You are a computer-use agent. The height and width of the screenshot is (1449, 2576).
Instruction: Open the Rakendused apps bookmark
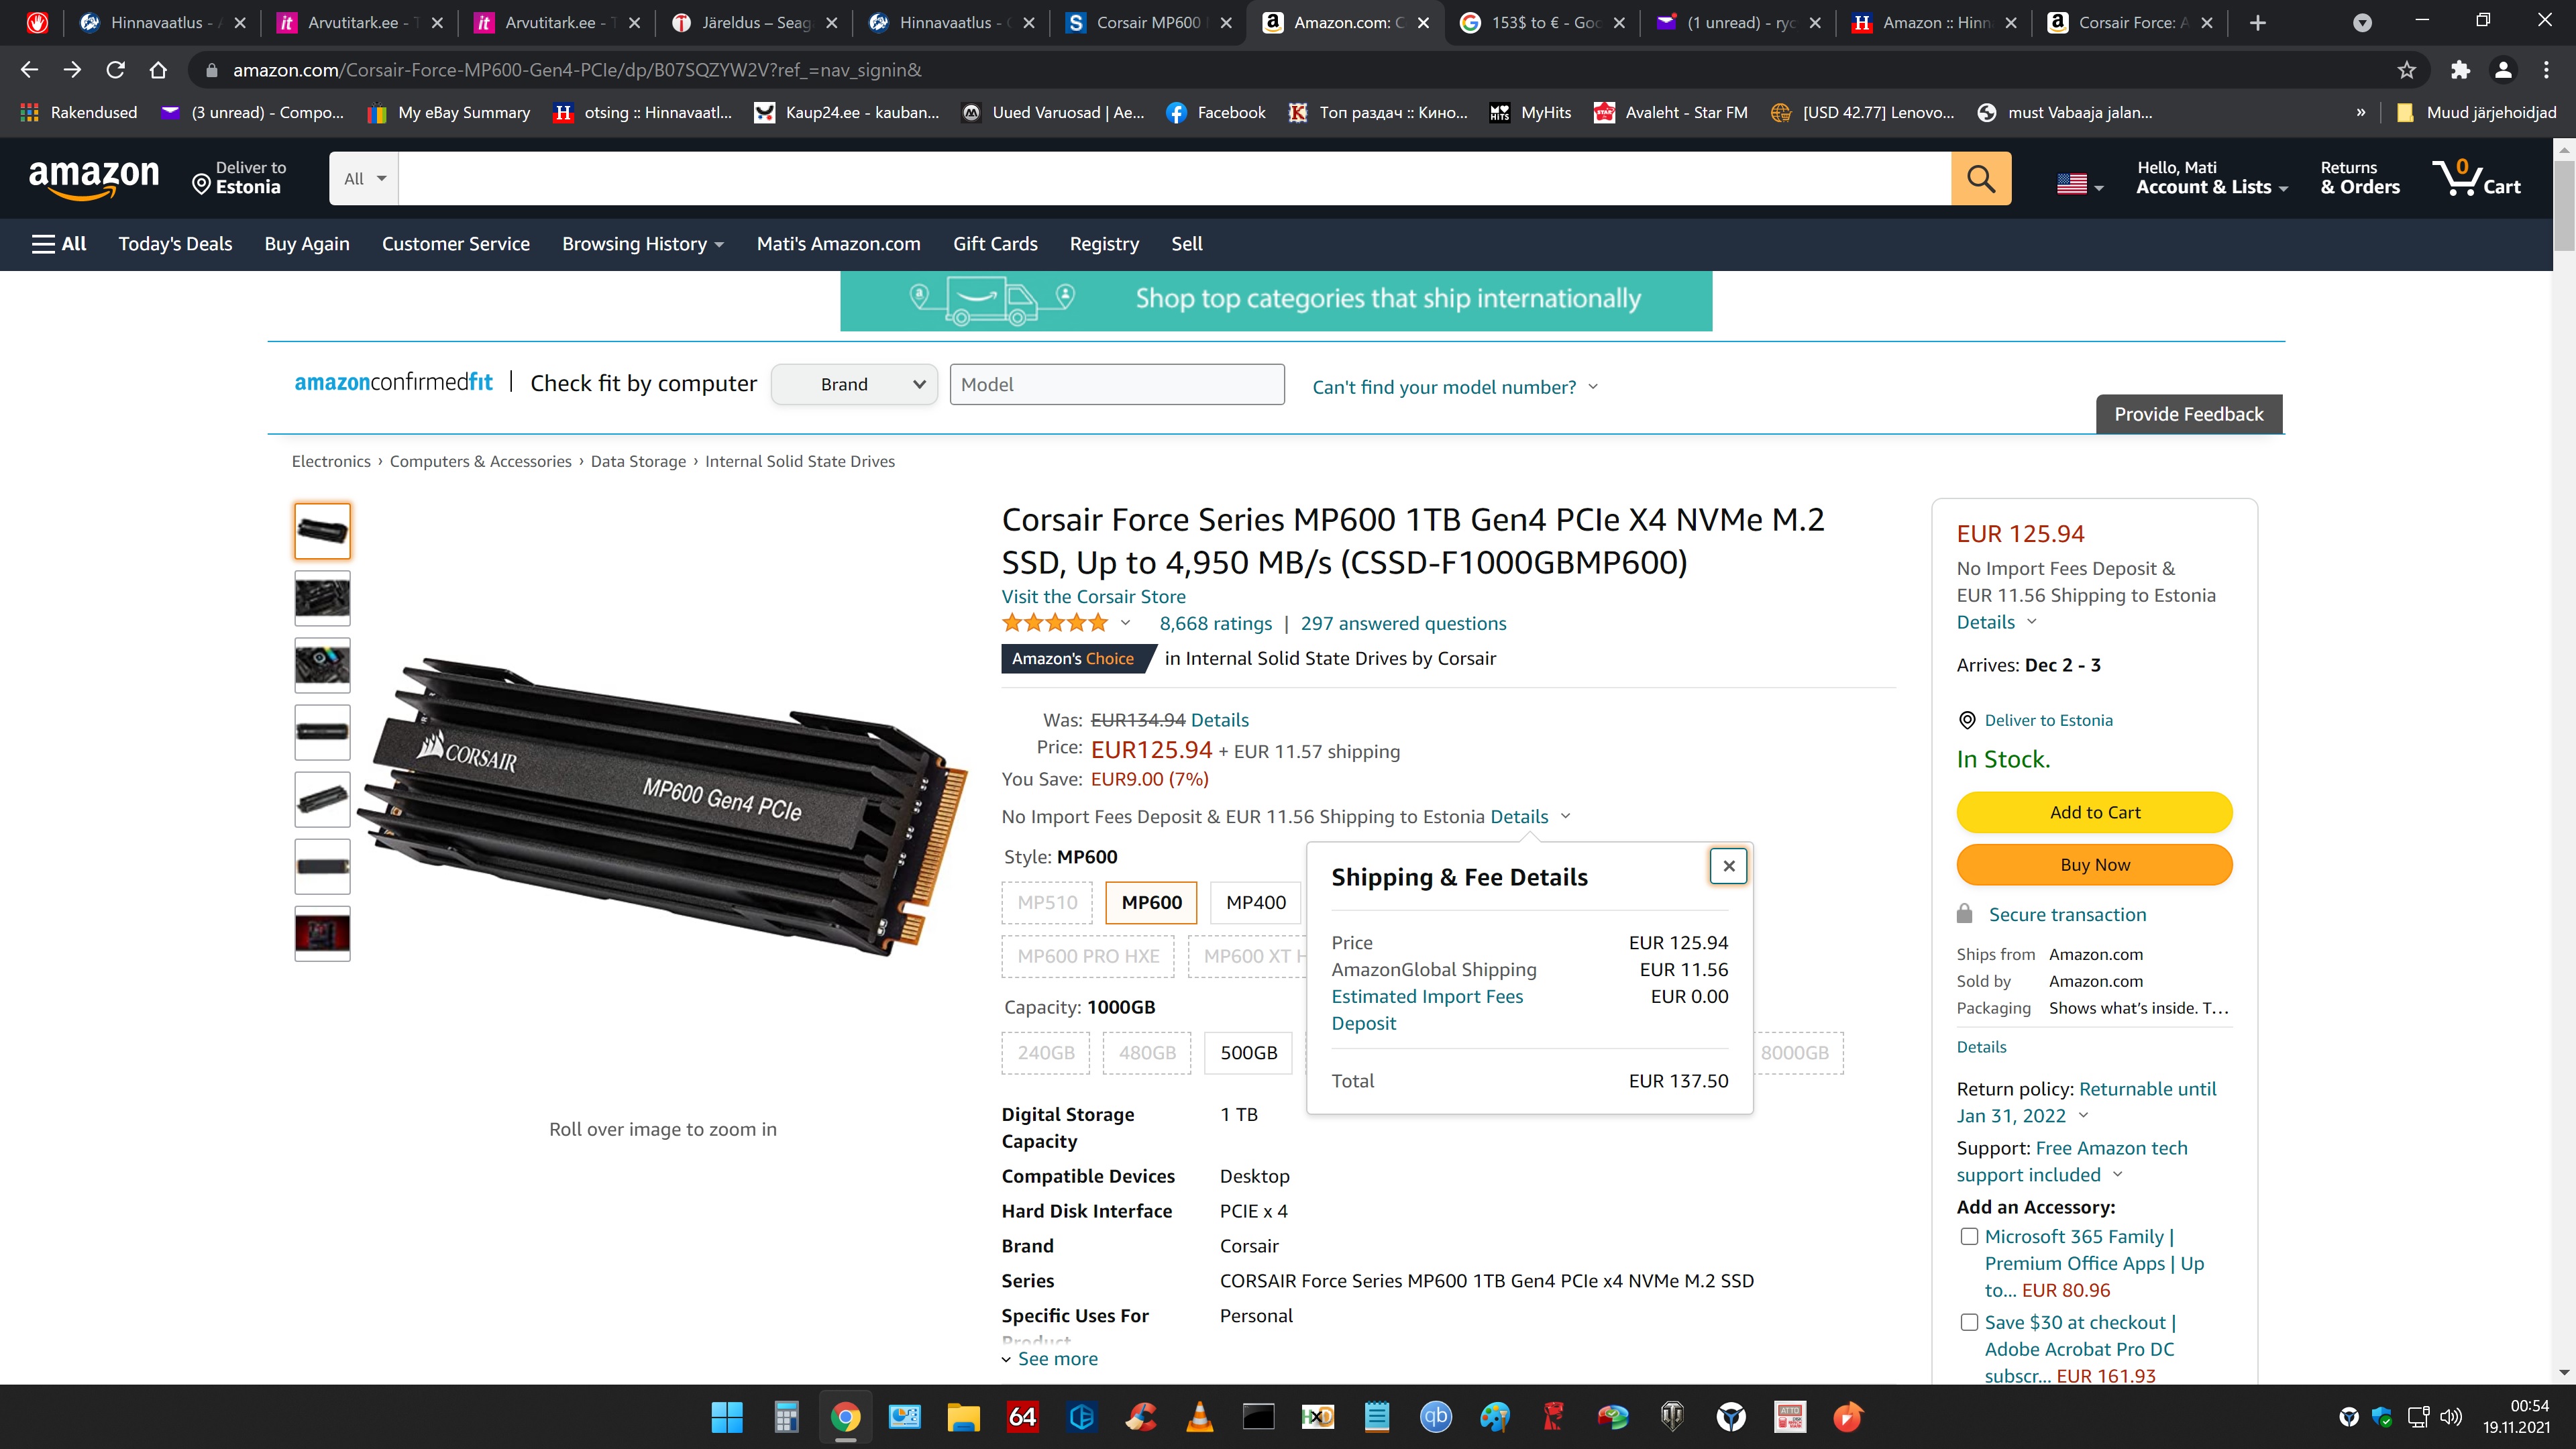click(x=79, y=113)
